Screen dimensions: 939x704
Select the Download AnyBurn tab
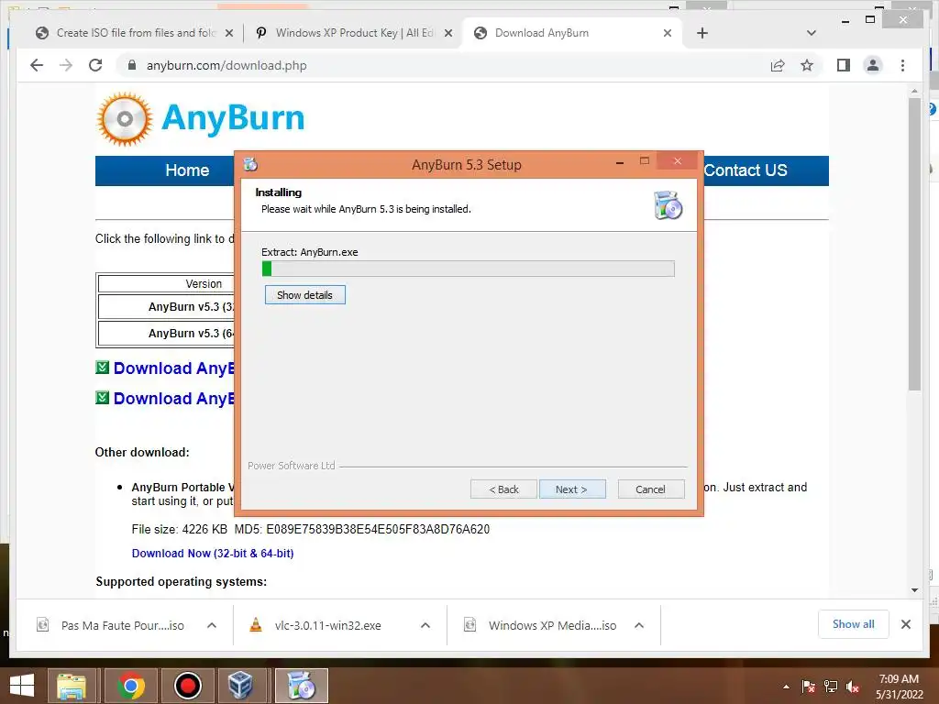(x=573, y=33)
